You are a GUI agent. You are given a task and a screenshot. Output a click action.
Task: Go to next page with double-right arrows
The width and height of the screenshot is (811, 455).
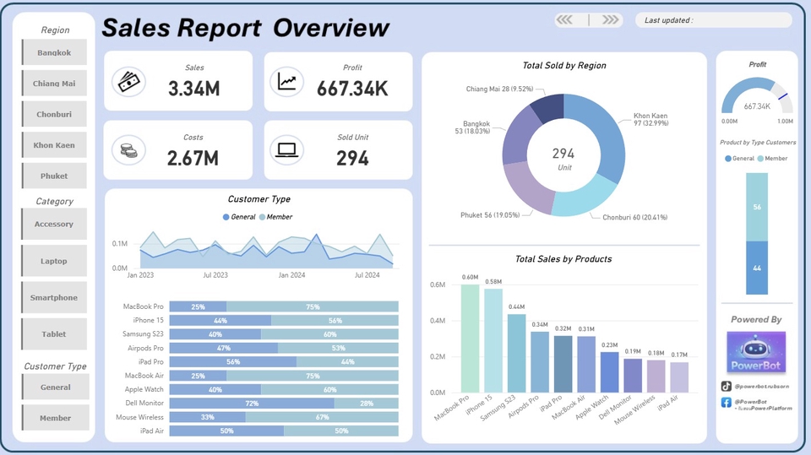[x=610, y=19]
